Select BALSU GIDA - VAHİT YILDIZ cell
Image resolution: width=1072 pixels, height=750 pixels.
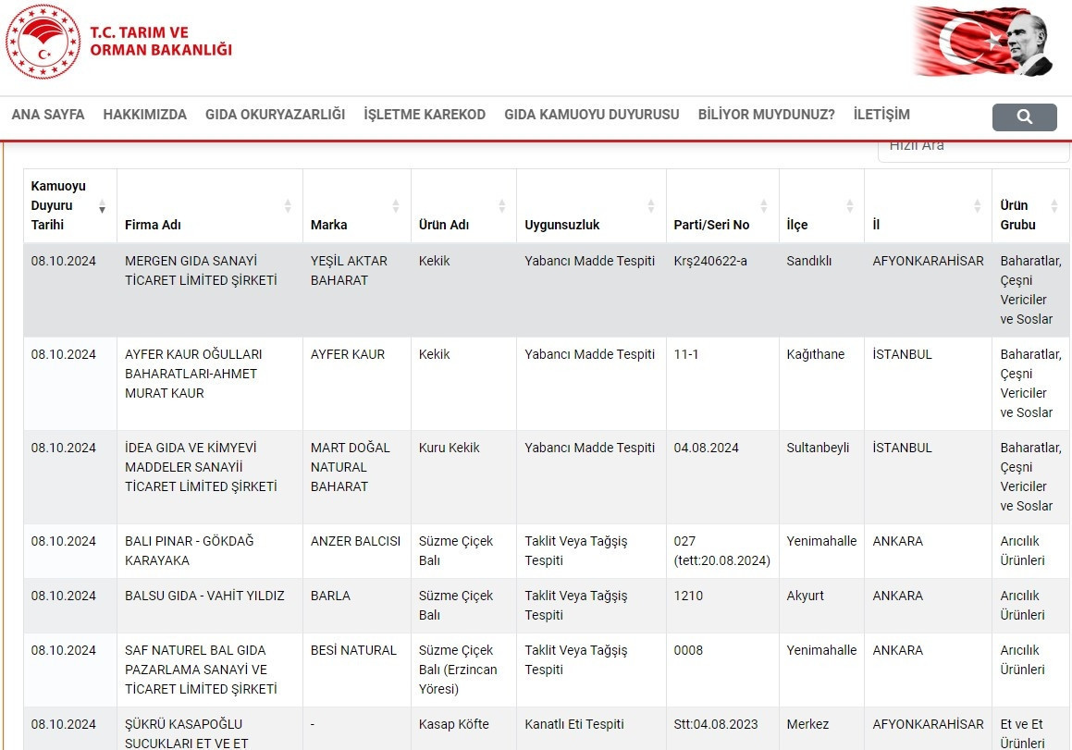(210, 606)
